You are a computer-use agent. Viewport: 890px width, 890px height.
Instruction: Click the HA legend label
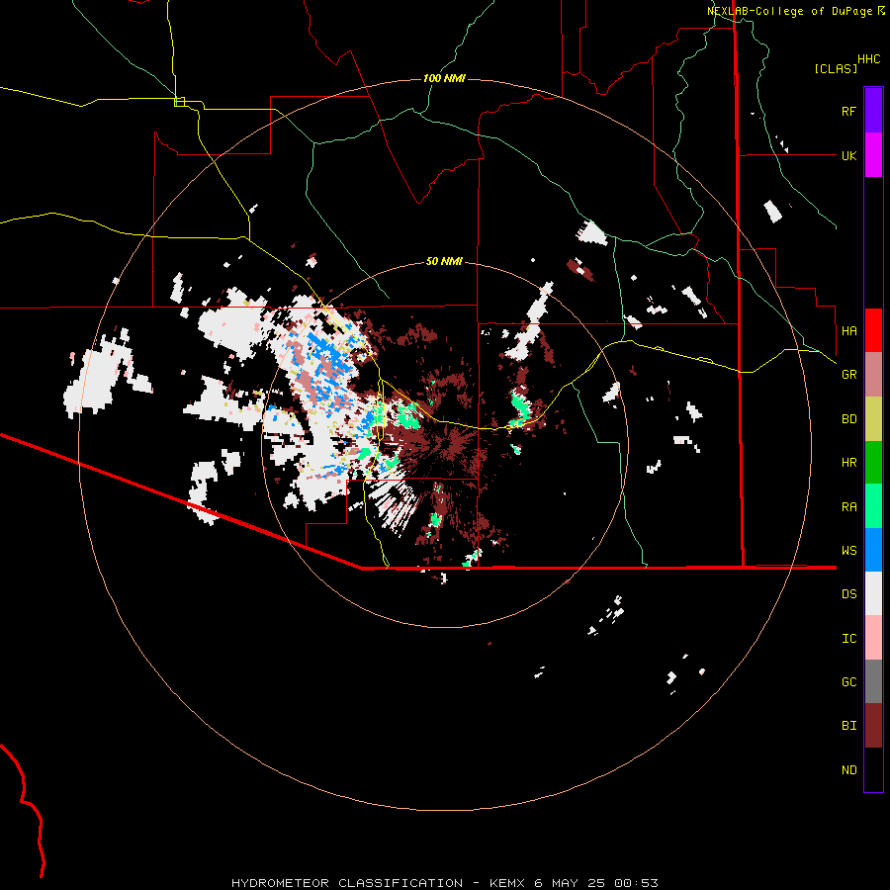pyautogui.click(x=848, y=331)
